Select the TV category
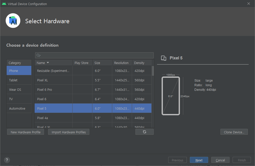Image resolution: width=255 pixels, height=166 pixels. click(19, 99)
